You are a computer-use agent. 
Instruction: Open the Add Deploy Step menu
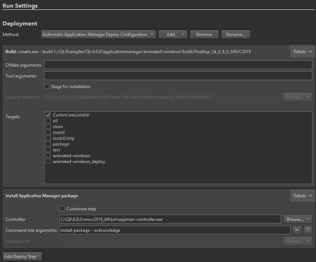pos(22,257)
